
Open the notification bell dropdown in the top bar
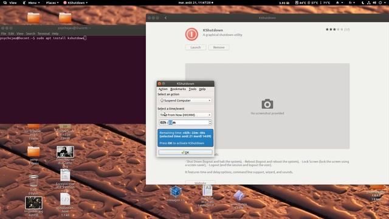coord(339,2)
